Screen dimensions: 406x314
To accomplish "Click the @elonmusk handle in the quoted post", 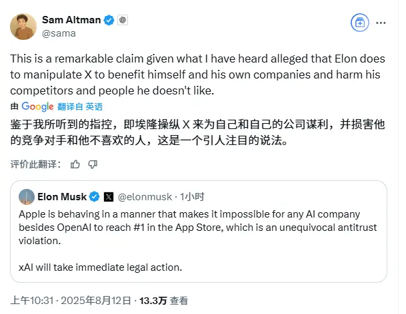I will click(x=144, y=196).
